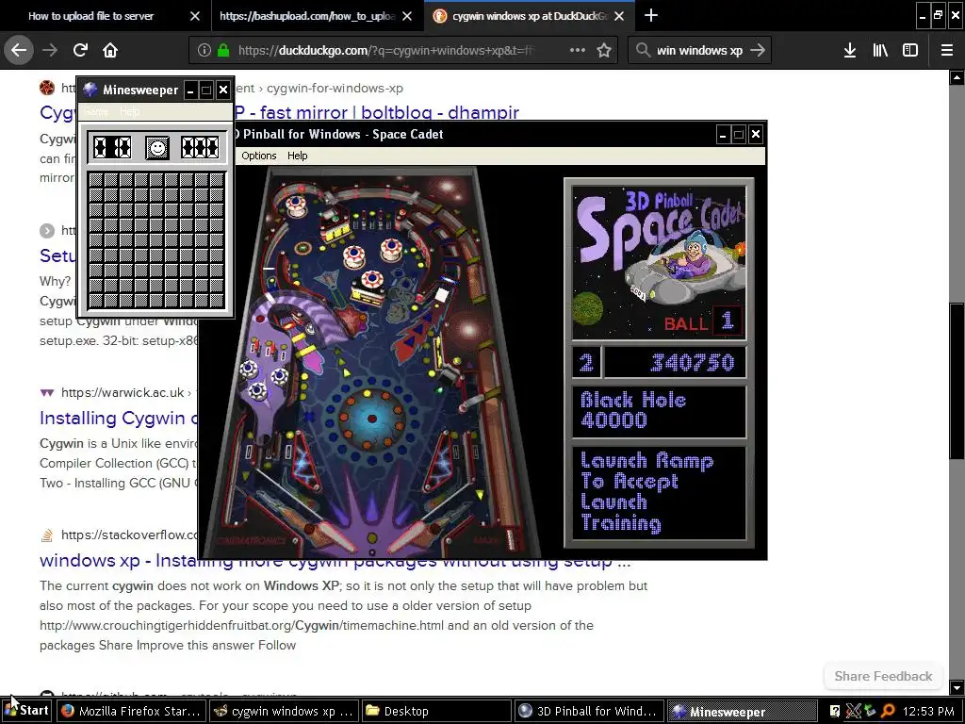The height and width of the screenshot is (724, 965).
Task: Toggle the Firefox sidebar icon
Action: coord(910,50)
